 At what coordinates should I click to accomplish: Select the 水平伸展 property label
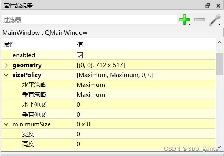click(x=34, y=105)
